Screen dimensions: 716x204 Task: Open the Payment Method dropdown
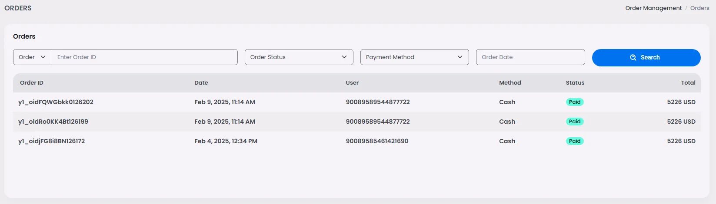pos(414,57)
